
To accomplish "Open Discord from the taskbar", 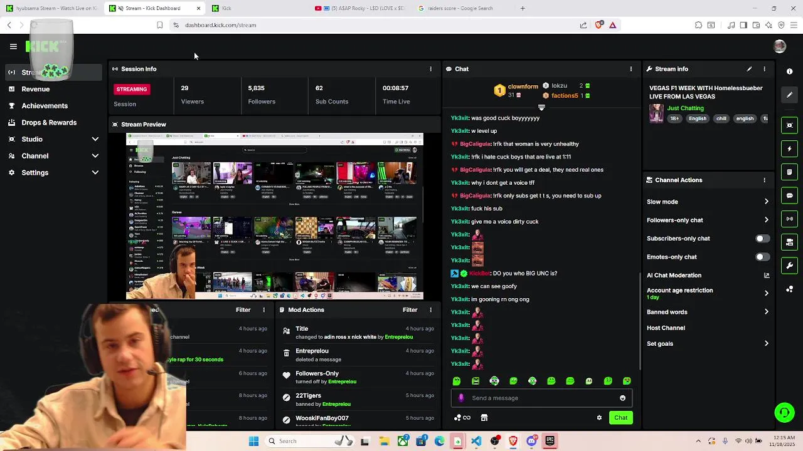I will (x=531, y=441).
